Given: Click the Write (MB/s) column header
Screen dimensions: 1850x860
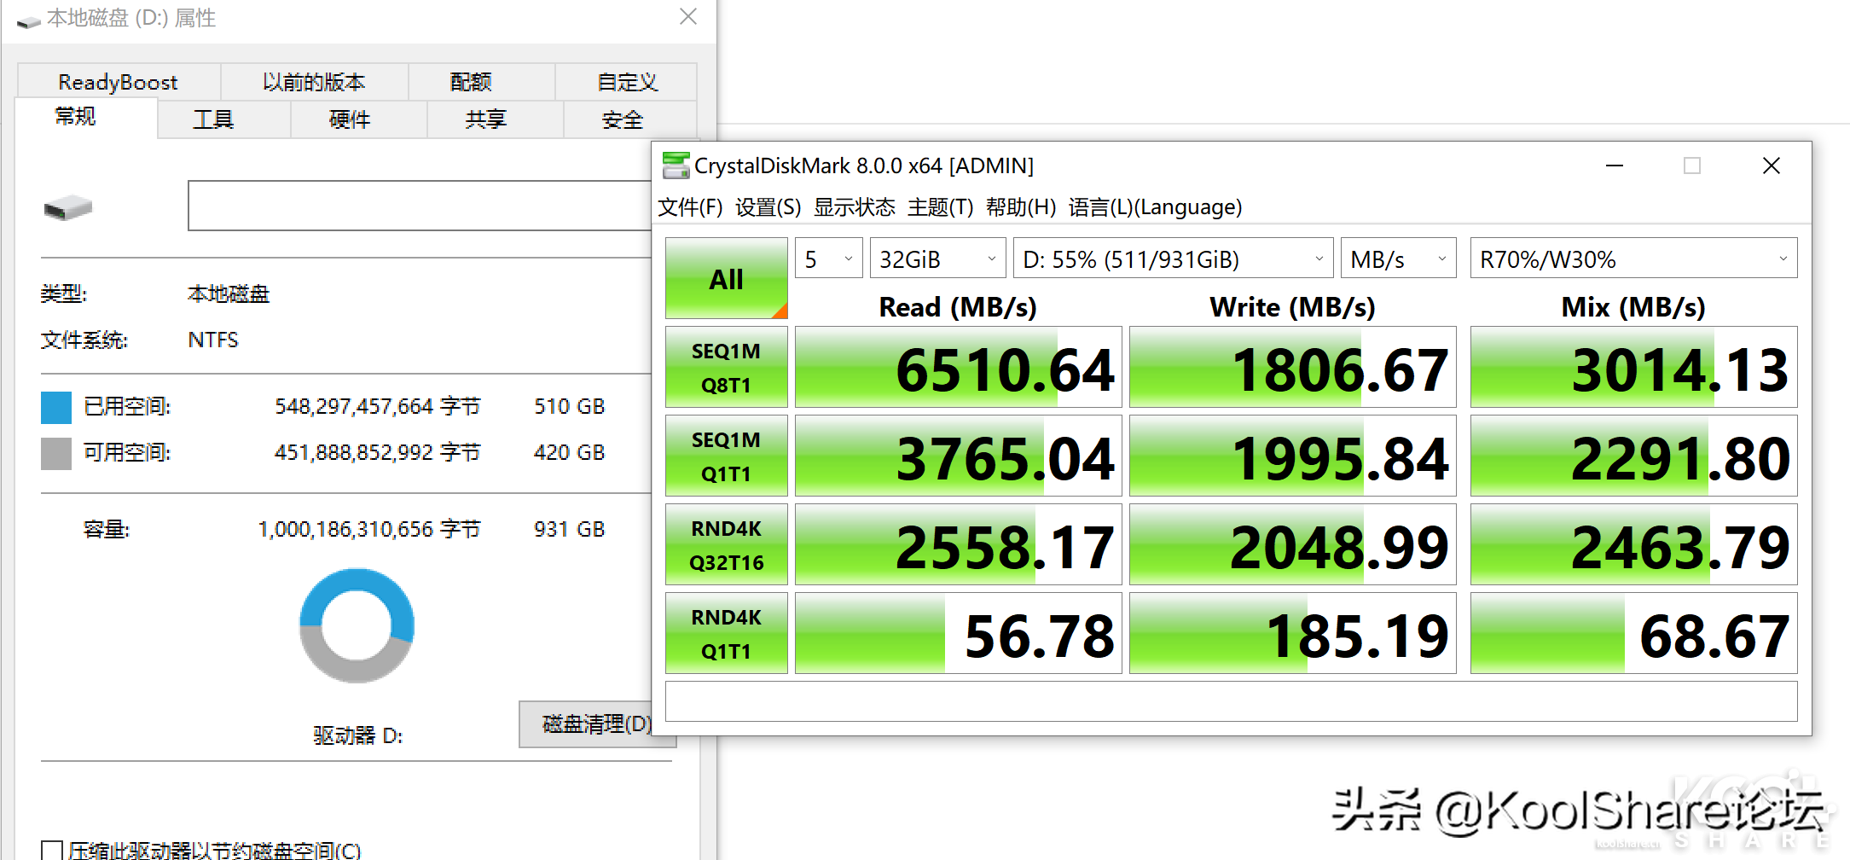Looking at the screenshot, I should (x=1292, y=307).
